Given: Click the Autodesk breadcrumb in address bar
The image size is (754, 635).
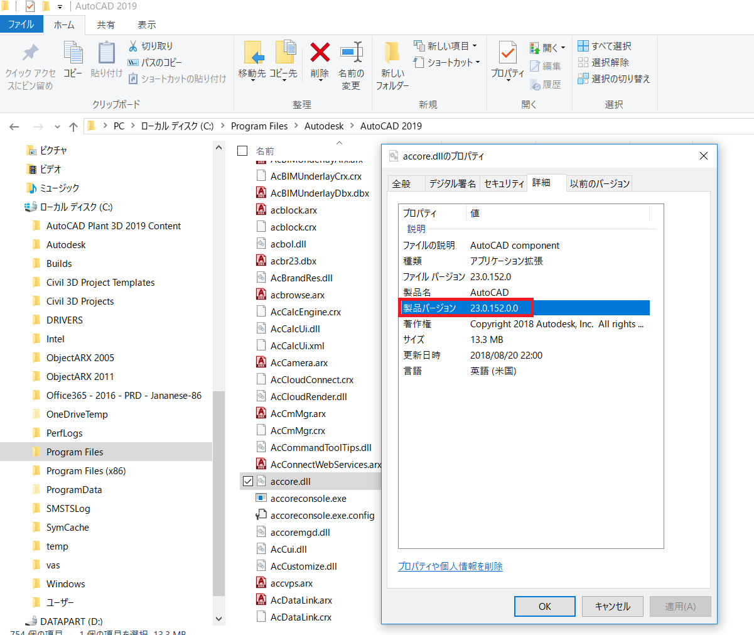Looking at the screenshot, I should tap(324, 126).
